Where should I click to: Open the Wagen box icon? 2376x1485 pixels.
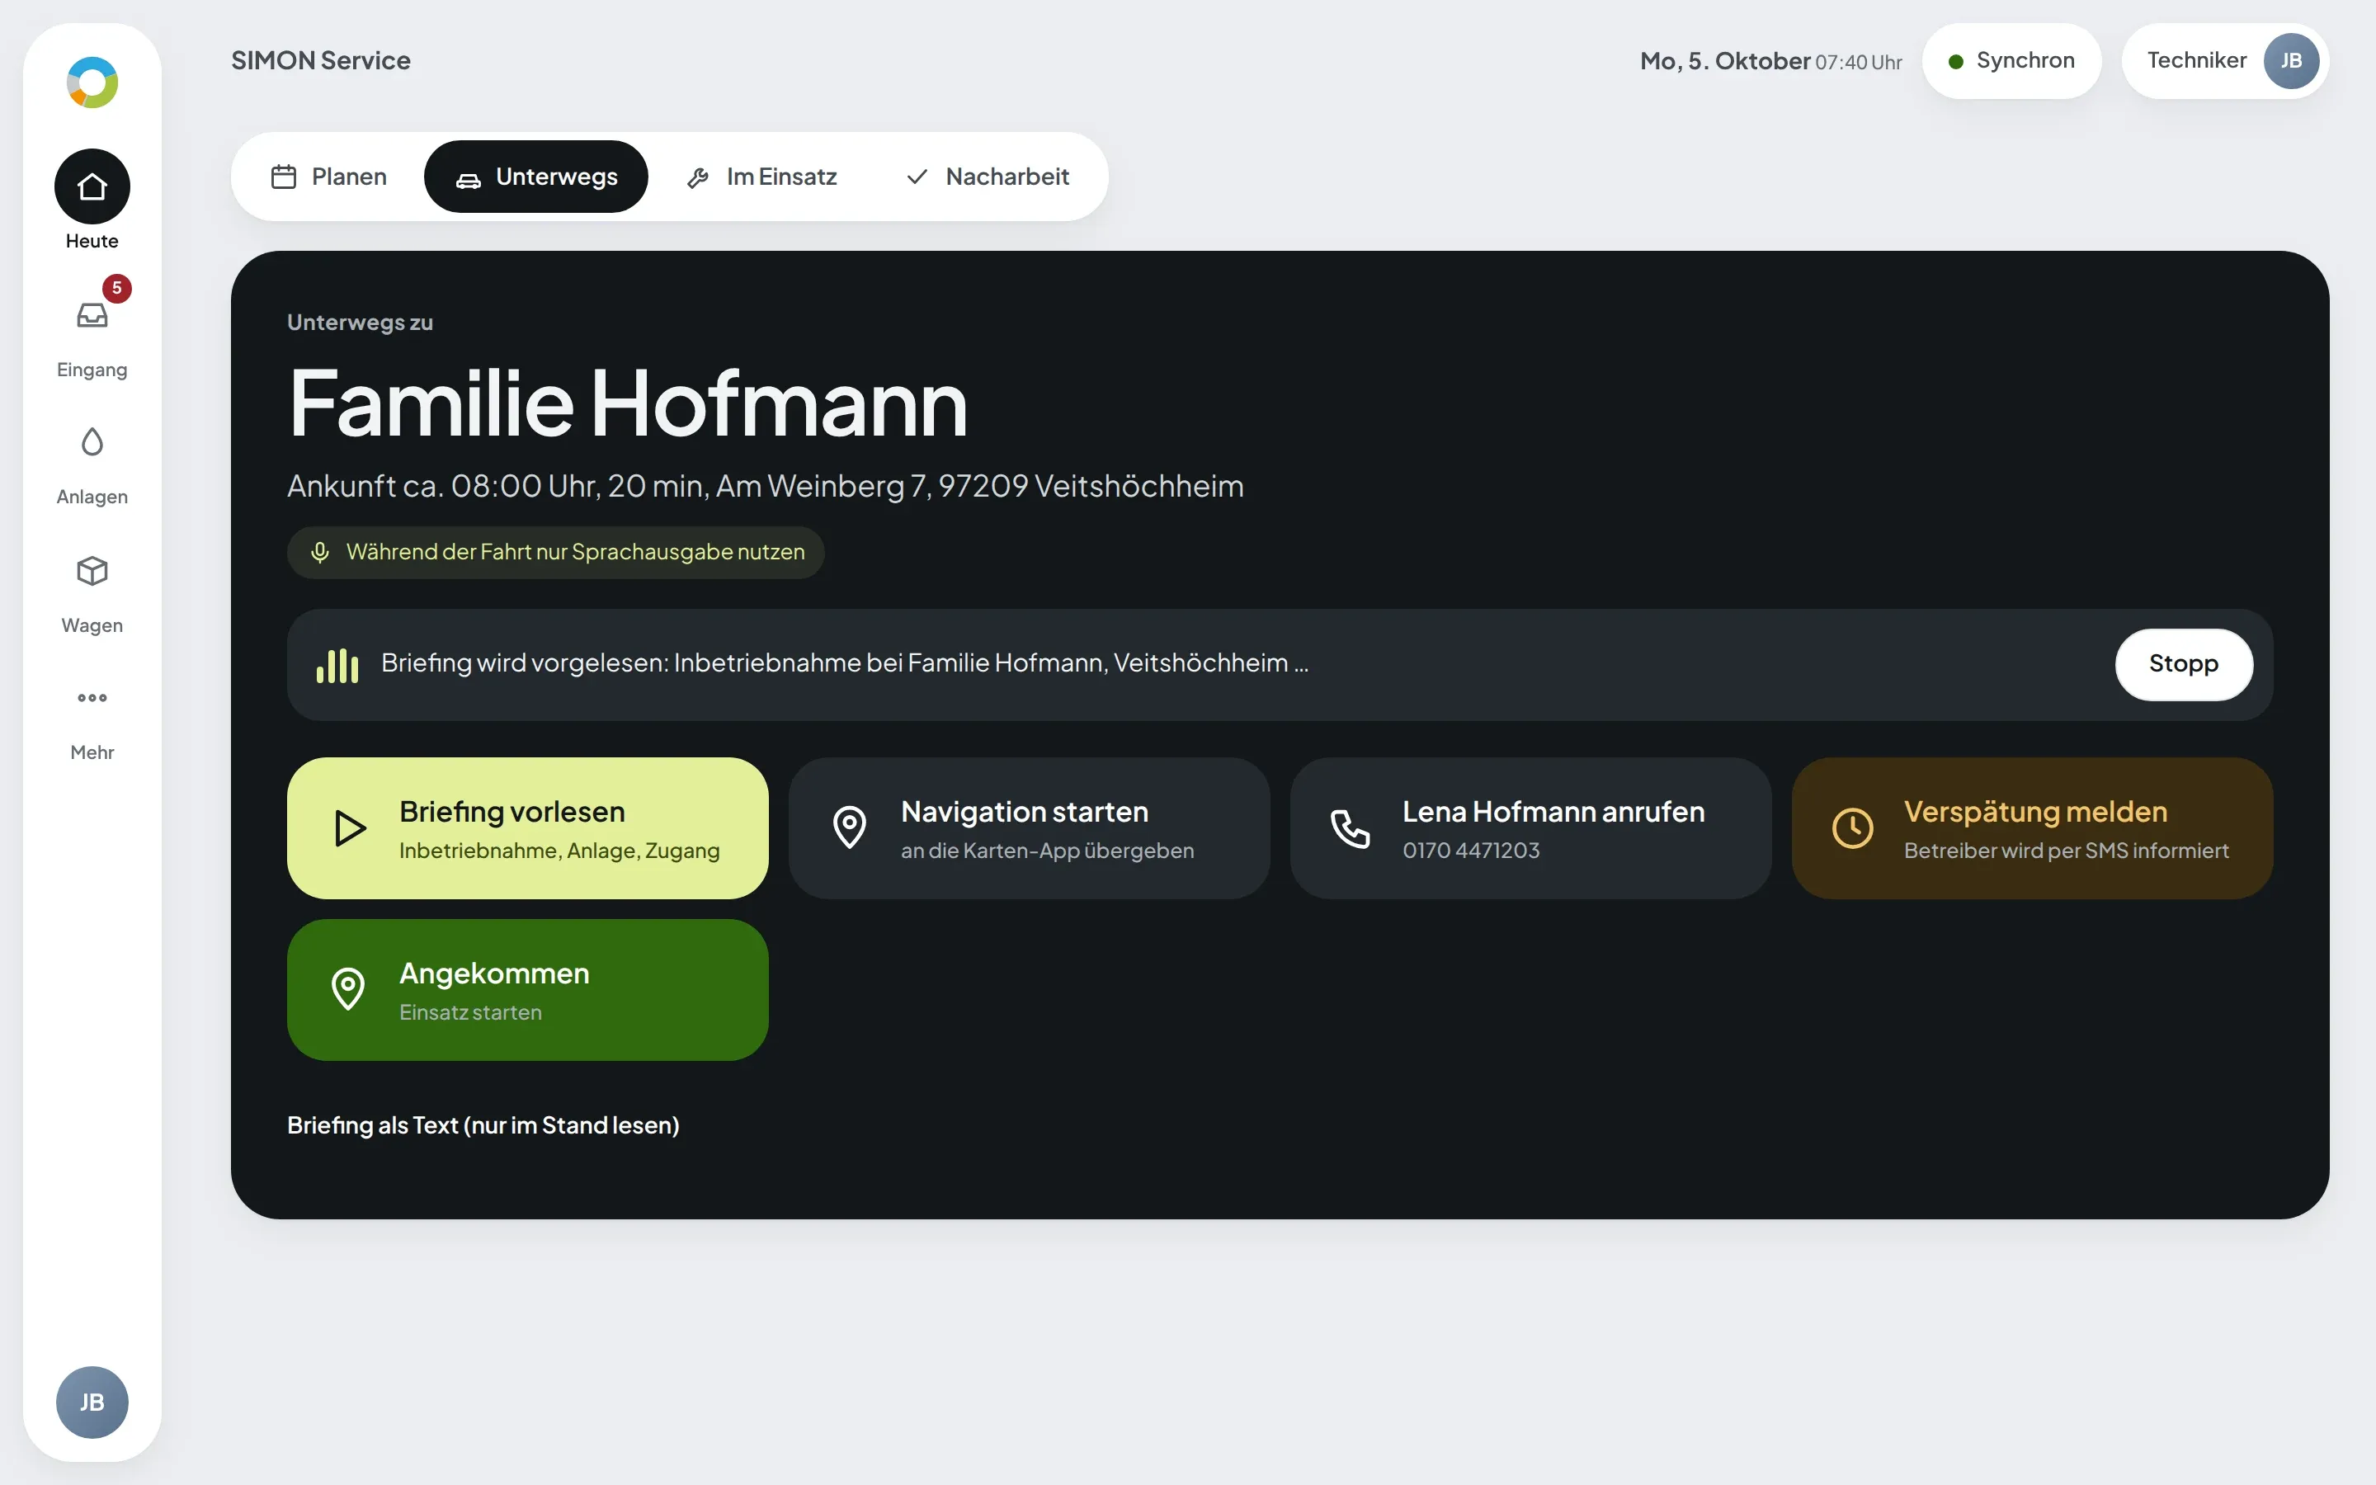coord(92,571)
